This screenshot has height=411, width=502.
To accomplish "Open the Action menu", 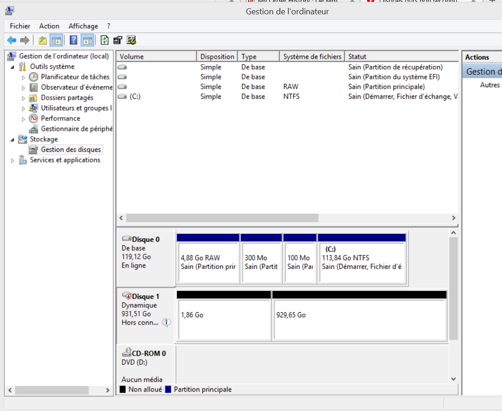I will [49, 26].
